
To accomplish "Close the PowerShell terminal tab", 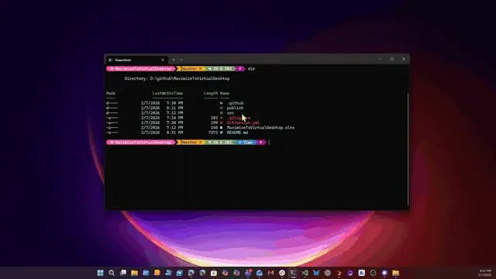I will coord(163,60).
